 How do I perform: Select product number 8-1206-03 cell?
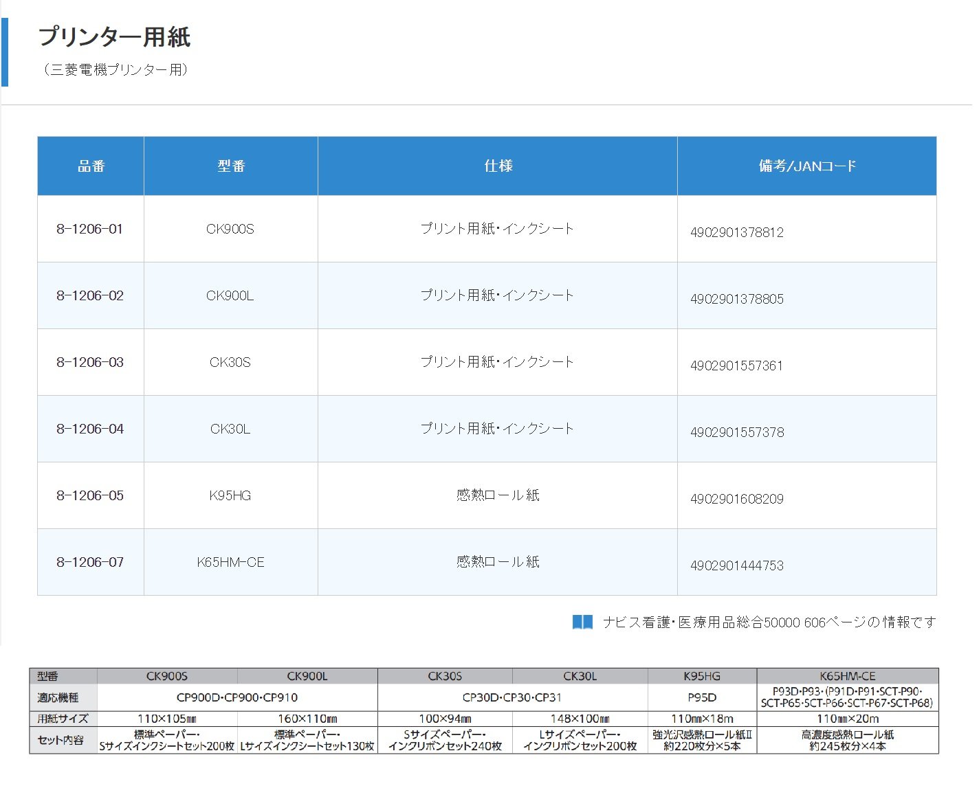pyautogui.click(x=89, y=362)
